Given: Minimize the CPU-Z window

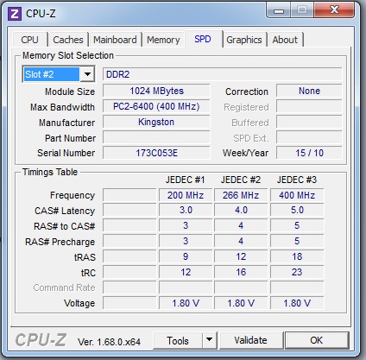Looking at the screenshot, I should click(x=279, y=11).
